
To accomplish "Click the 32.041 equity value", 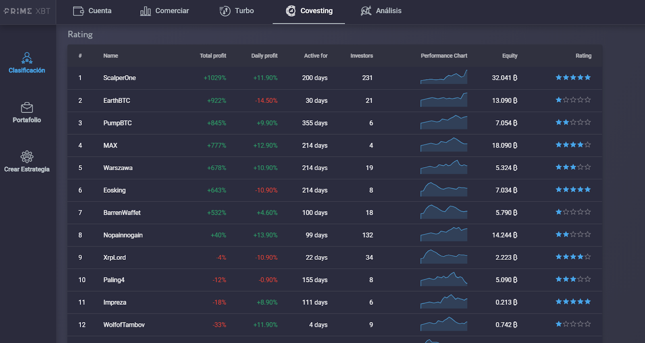I will (x=505, y=78).
